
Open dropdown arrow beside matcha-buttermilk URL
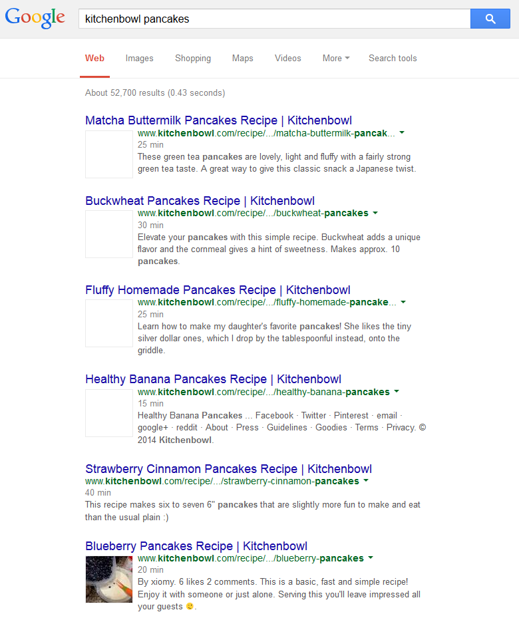pos(402,133)
